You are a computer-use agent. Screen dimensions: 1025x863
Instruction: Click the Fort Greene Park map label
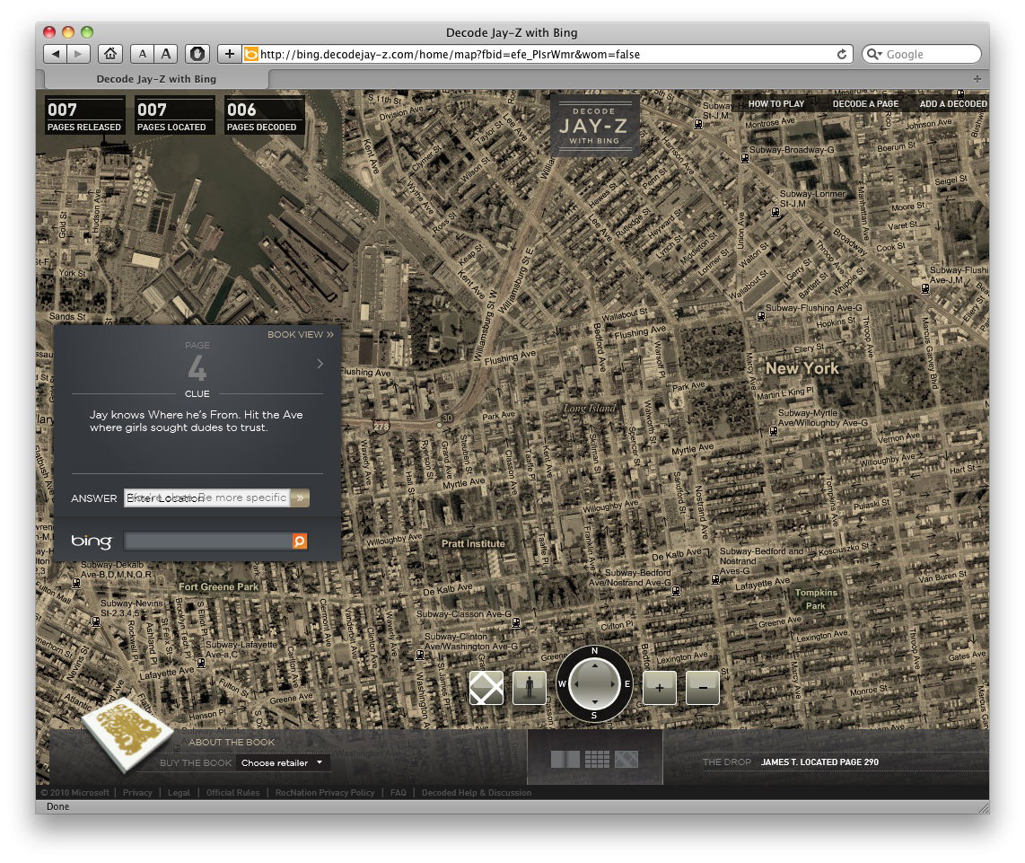click(x=218, y=587)
